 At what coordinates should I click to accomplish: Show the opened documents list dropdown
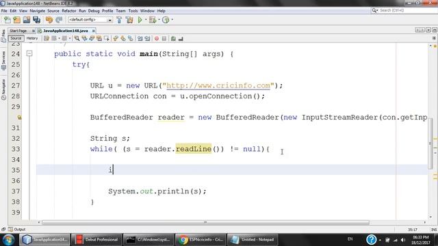click(428, 30)
